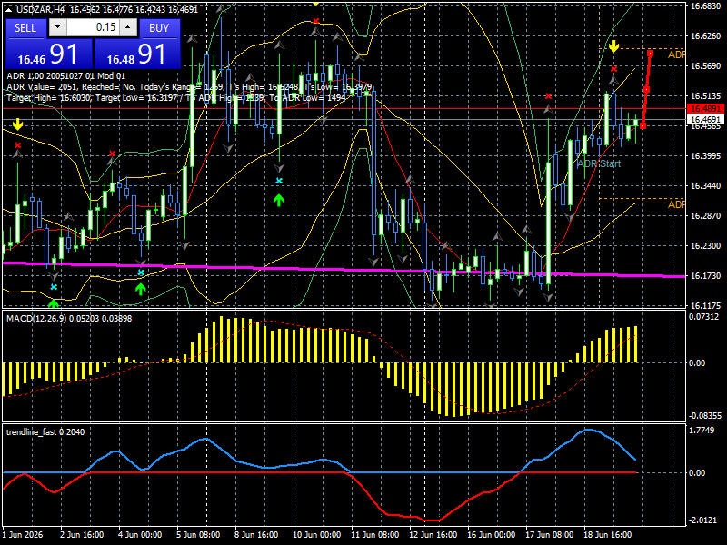This screenshot has width=727, height=545.
Task: Click the MACD scale value 0.07312
Action: 704,317
